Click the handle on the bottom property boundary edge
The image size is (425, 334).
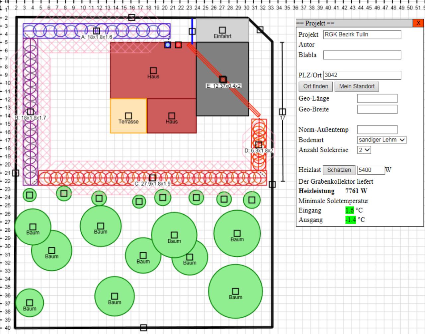coord(143,328)
